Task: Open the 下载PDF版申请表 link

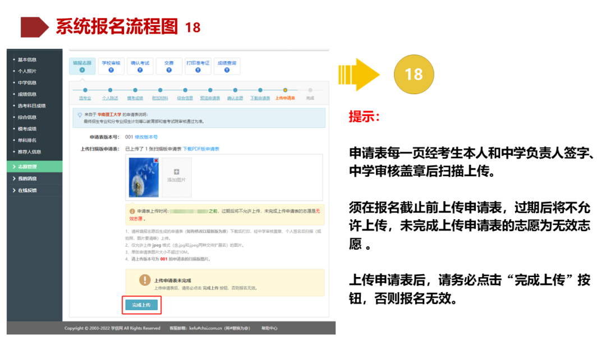Action: point(201,149)
